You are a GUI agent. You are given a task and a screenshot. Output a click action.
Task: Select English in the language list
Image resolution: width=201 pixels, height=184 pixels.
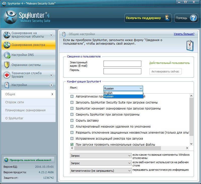pos(123,93)
